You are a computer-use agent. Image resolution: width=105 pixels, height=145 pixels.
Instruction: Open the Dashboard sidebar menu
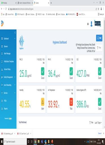click(6, 39)
